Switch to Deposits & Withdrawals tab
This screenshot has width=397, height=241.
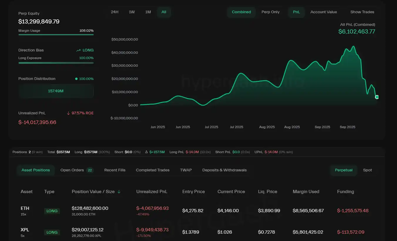point(224,170)
